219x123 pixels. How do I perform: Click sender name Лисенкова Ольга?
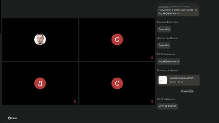coord(167,38)
